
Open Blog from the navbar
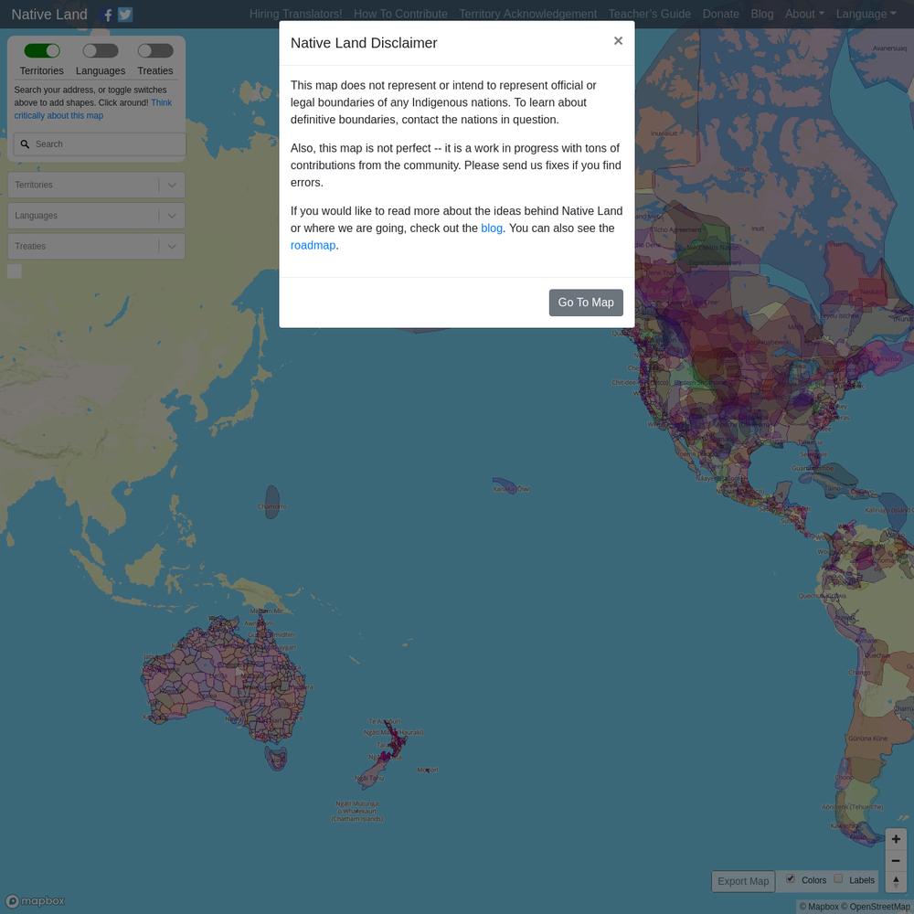coord(762,14)
